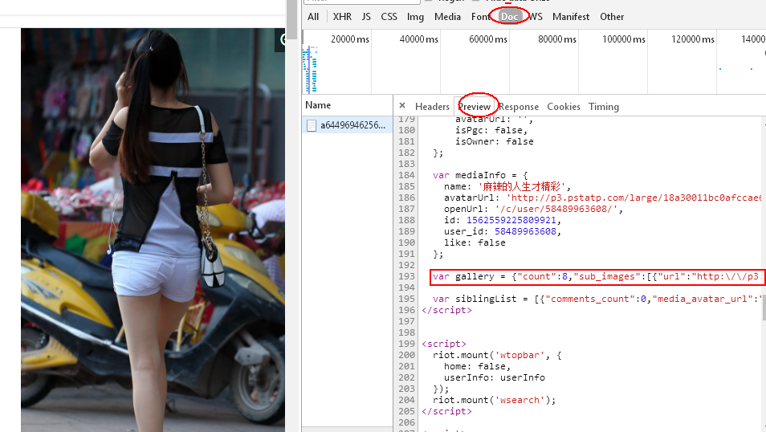Click the 'like: false' line
The image size is (766, 432).
click(x=475, y=242)
